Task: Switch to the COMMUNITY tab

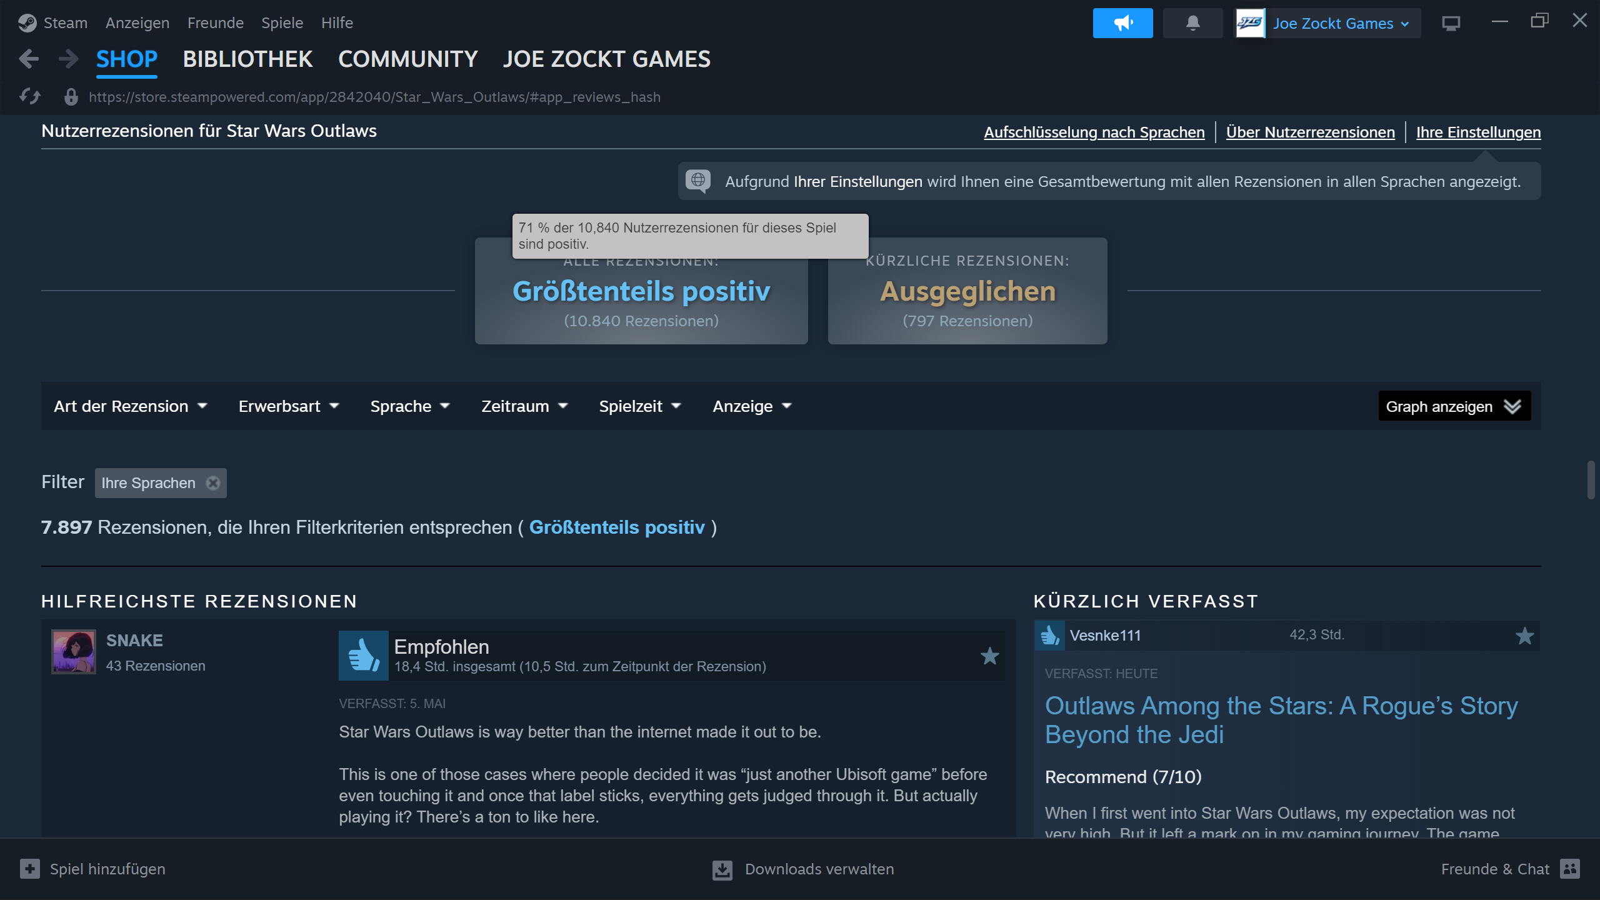Action: tap(408, 59)
